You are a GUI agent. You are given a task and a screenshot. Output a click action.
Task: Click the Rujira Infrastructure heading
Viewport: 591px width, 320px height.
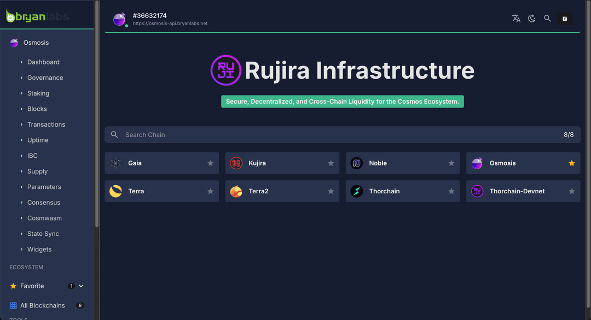click(x=360, y=70)
